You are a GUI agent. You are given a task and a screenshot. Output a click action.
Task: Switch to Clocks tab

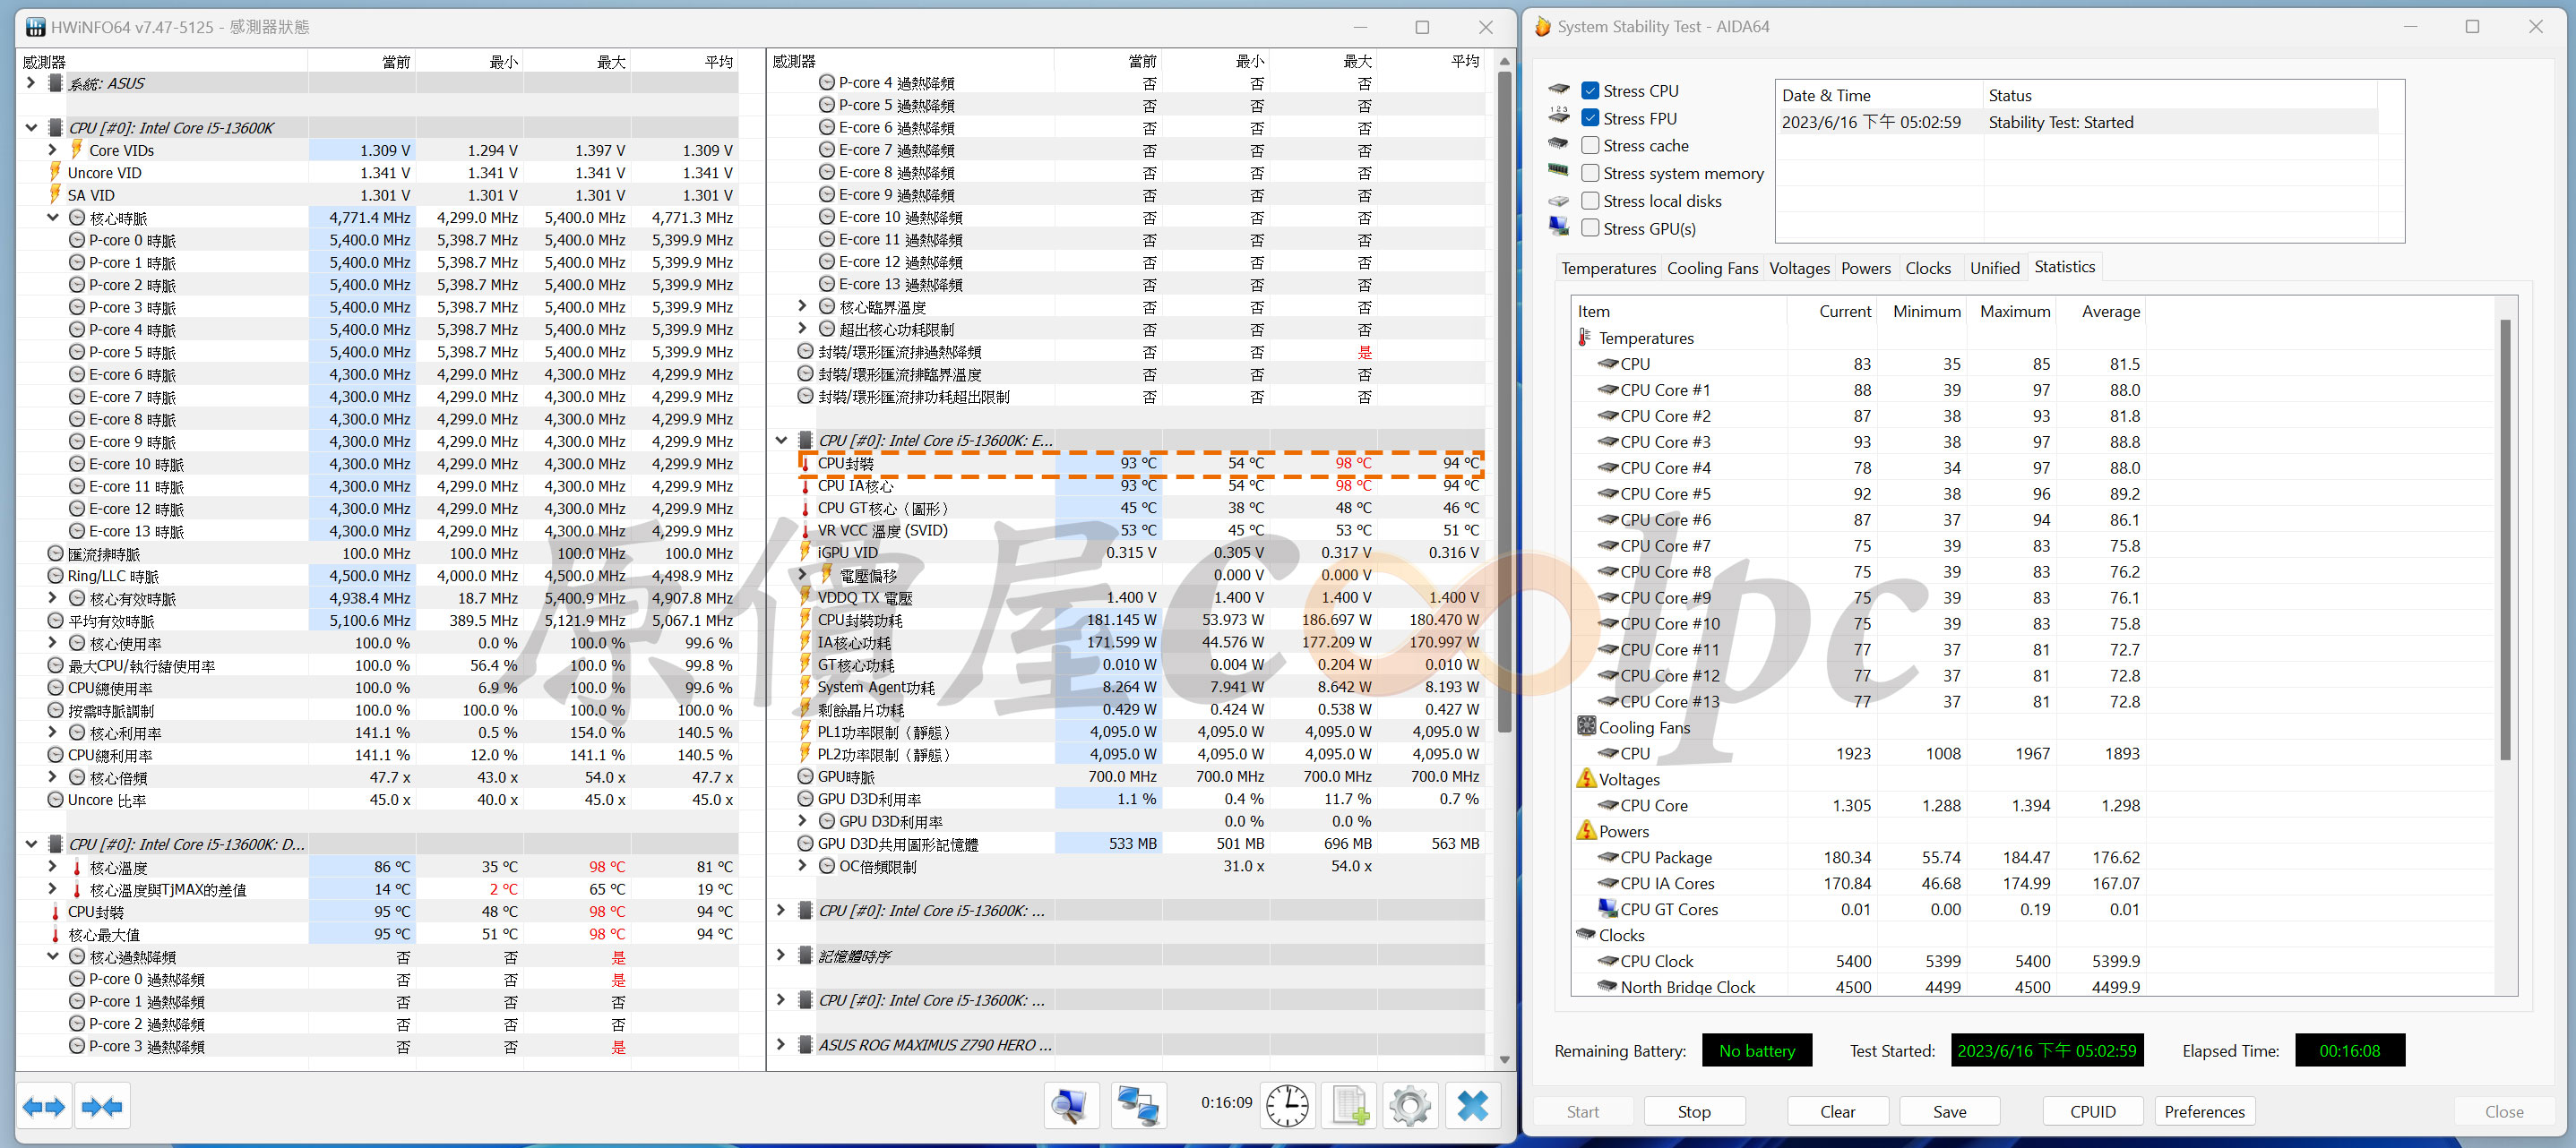(1928, 268)
